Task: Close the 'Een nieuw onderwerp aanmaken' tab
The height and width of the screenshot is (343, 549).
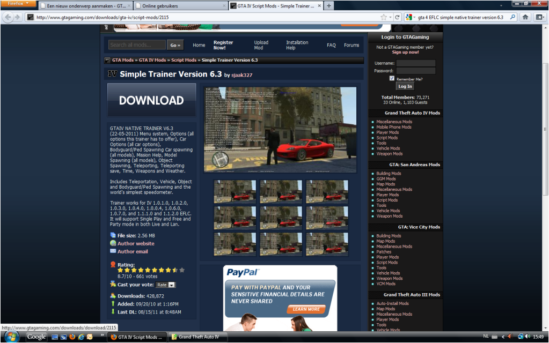Action: pyautogui.click(x=129, y=6)
